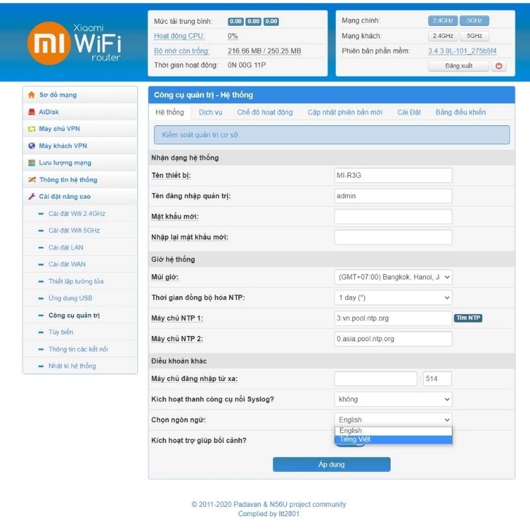
Task: Click the wrench icon for Cài đặt nâng cao
Action: tap(31, 197)
